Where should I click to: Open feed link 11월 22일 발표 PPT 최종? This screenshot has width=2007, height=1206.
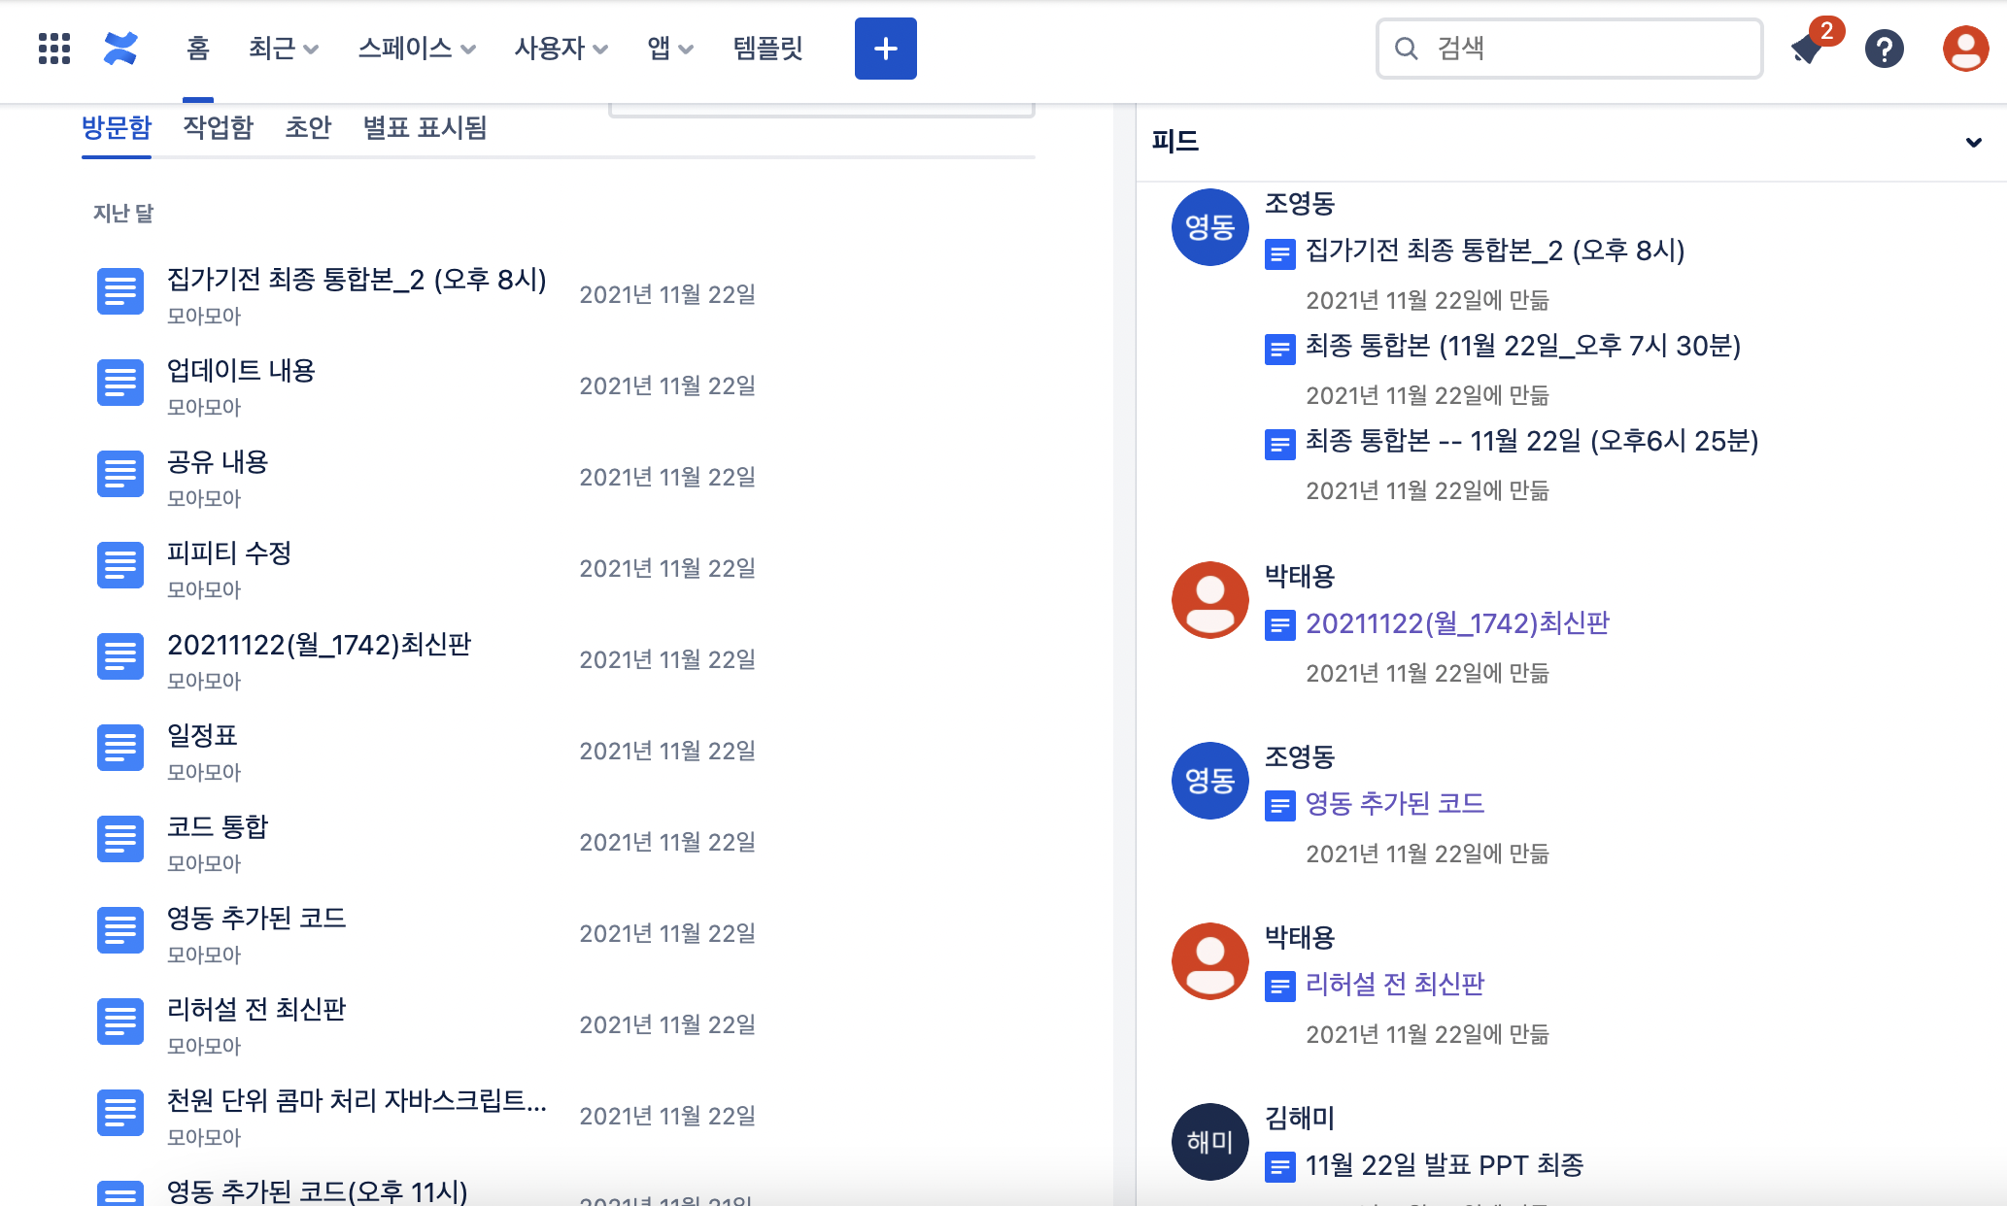(1445, 1165)
